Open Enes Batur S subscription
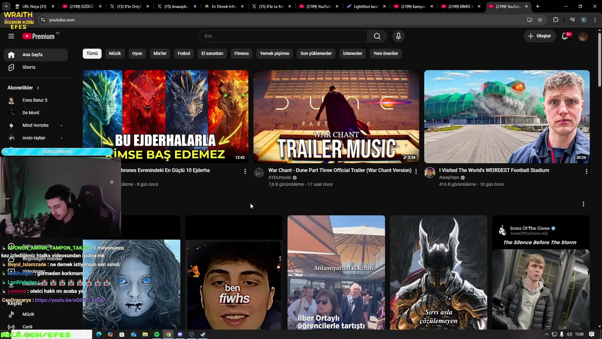The image size is (602, 339). pos(36,100)
